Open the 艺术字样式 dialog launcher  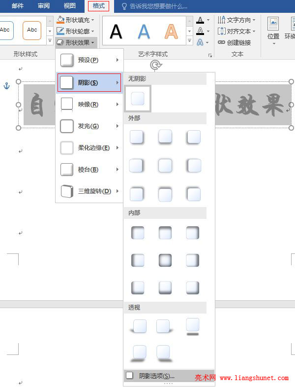[210, 55]
